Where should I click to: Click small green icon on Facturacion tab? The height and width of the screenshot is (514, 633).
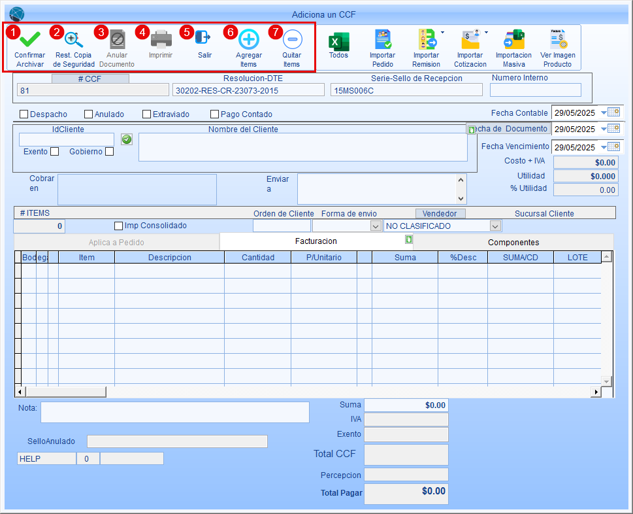coord(409,239)
